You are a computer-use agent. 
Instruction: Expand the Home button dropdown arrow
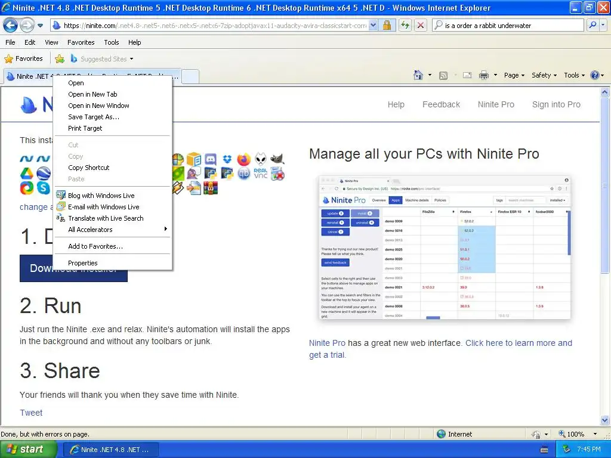point(430,75)
